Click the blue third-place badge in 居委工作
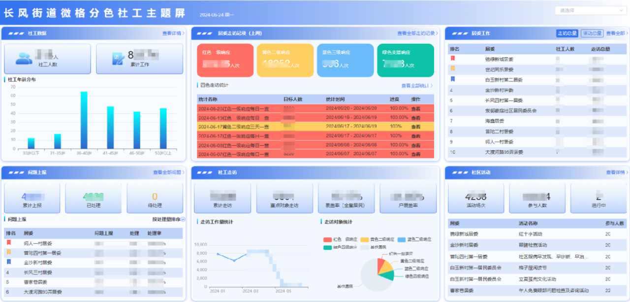Image resolution: width=630 pixels, height=302 pixels. tap(453, 79)
